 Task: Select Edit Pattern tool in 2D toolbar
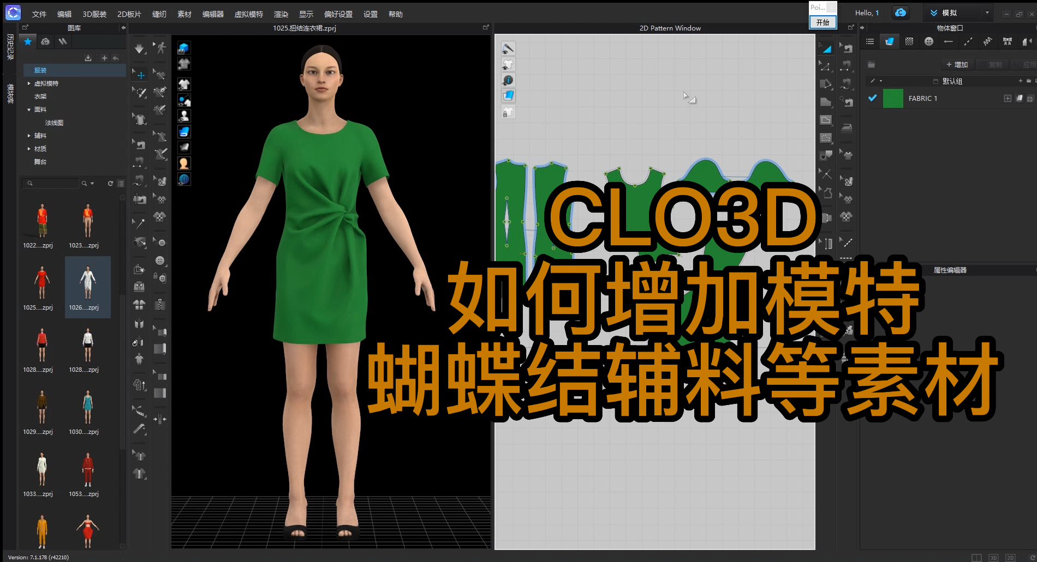(826, 48)
